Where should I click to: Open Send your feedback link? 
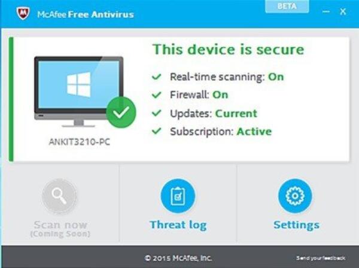coord(321,258)
